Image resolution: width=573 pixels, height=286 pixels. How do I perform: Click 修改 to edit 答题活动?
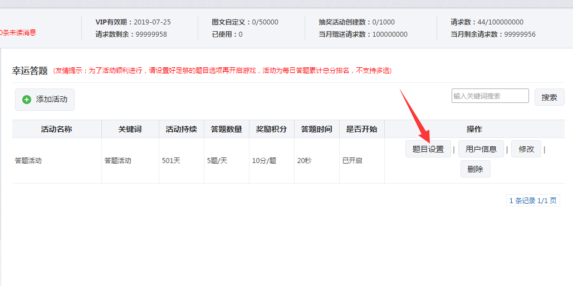coord(526,149)
